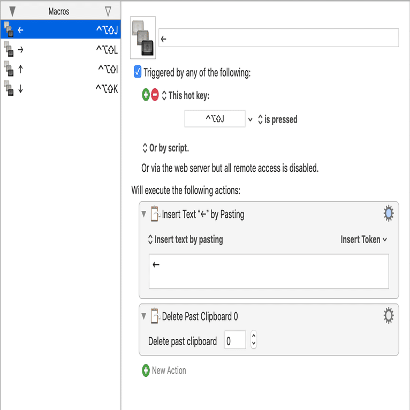Screen dimensions: 410x410
Task: Click the Will execute the following actions label
Action: 186,191
